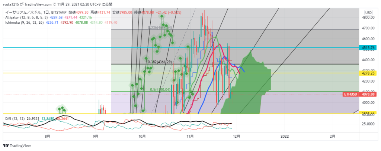Click the TradingView logo icon
The width and height of the screenshot is (381, 151).
pos(6,145)
